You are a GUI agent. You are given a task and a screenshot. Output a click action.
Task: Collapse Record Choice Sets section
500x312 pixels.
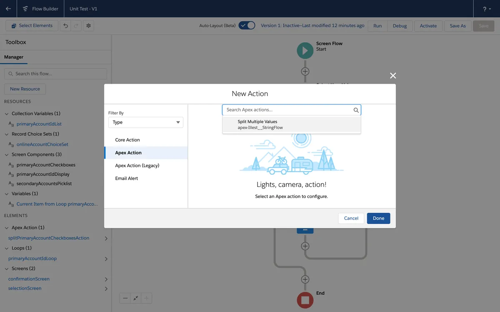click(x=7, y=134)
